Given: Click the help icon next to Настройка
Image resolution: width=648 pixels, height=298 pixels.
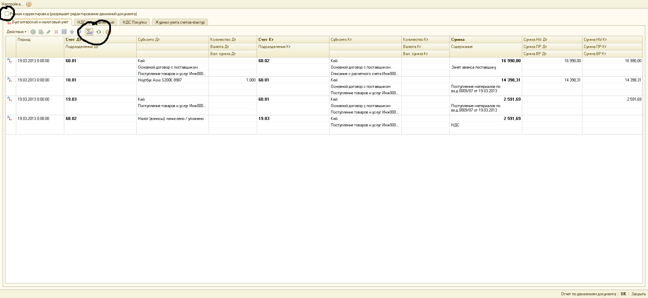Looking at the screenshot, I should [x=29, y=4].
